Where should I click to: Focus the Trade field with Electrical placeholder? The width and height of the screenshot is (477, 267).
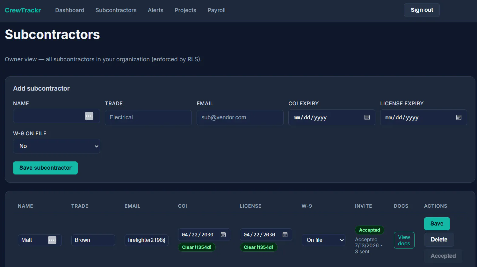coord(148,118)
